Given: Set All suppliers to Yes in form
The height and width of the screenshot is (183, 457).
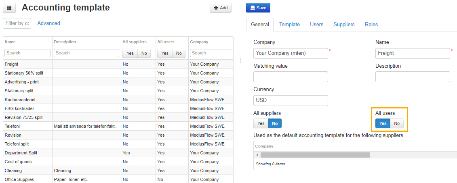Looking at the screenshot, I should (261, 124).
